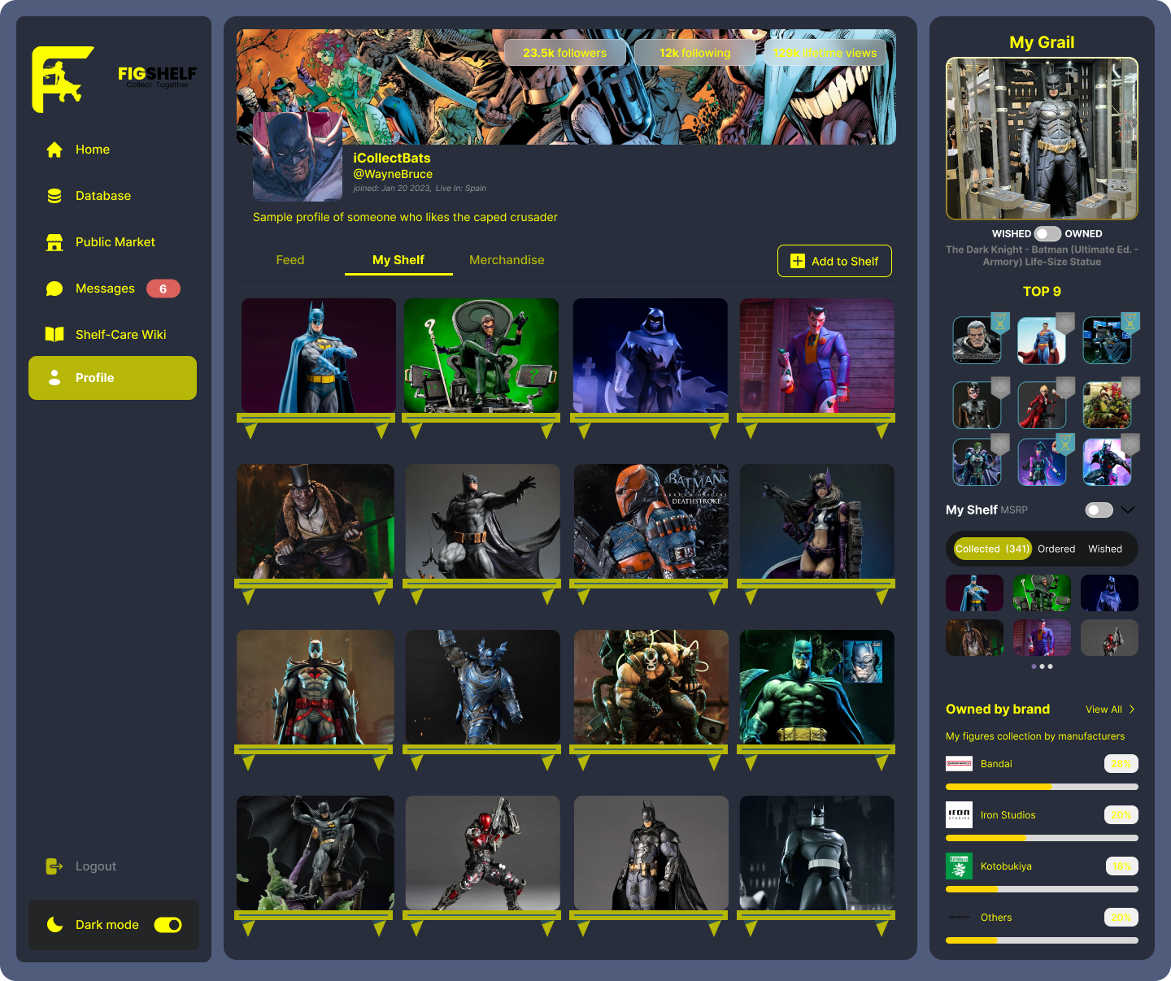Open Harley Quinn with mallet Top 9 thumbnail
The image size is (1171, 981).
coord(1042,406)
